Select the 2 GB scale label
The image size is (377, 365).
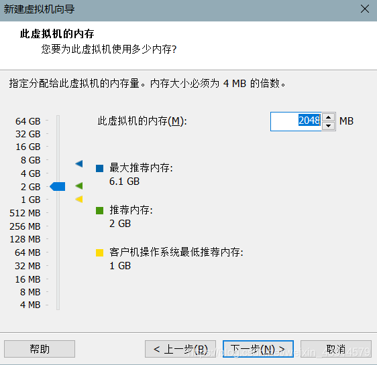click(x=31, y=187)
